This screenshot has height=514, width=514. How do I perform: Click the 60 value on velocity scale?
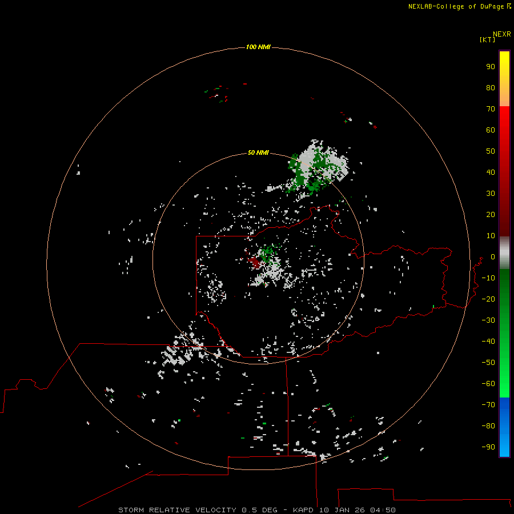[x=491, y=130]
